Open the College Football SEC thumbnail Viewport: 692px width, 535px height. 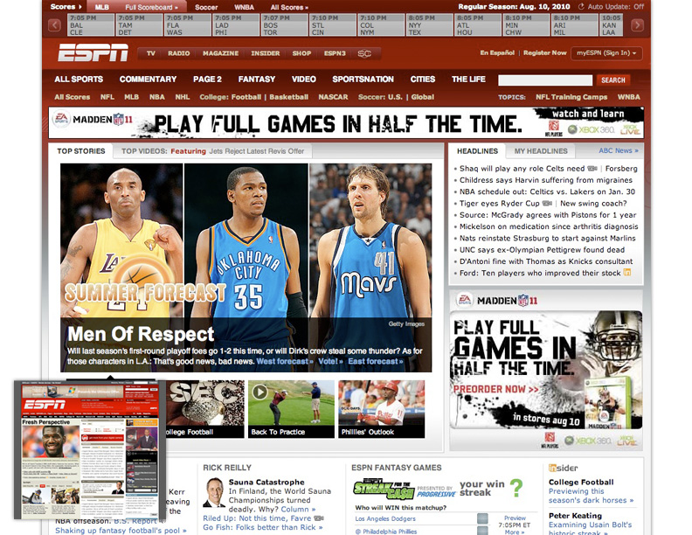[x=204, y=409]
